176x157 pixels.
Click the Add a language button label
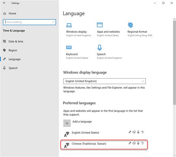tap(82, 122)
